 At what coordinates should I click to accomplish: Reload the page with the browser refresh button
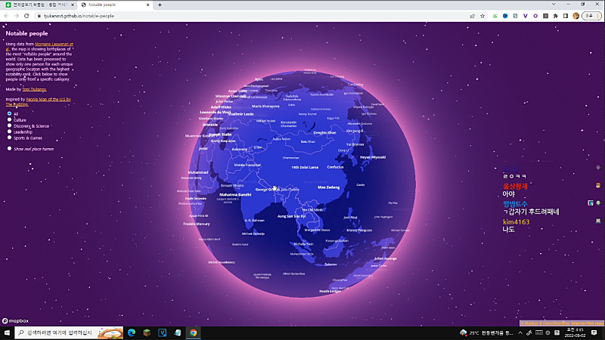click(27, 15)
